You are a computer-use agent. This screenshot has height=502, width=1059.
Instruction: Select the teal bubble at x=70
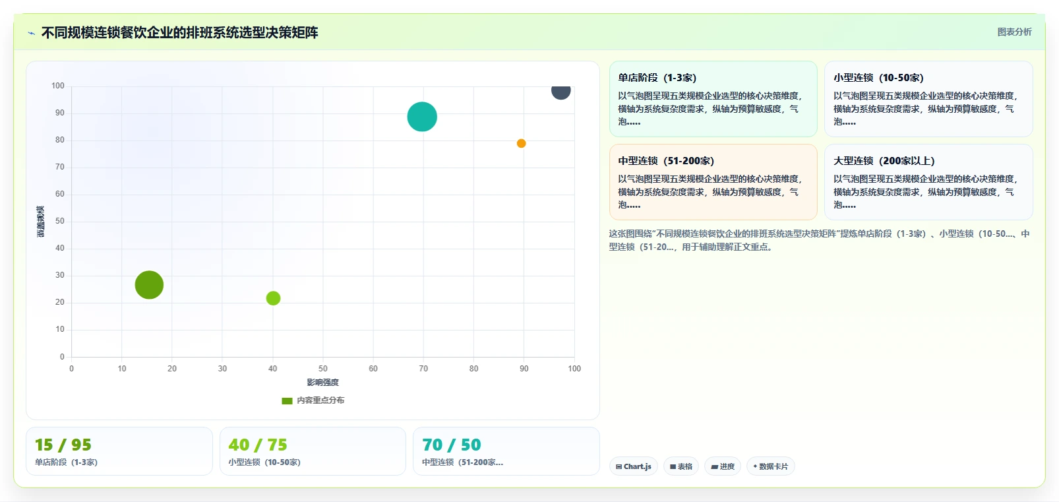point(422,117)
